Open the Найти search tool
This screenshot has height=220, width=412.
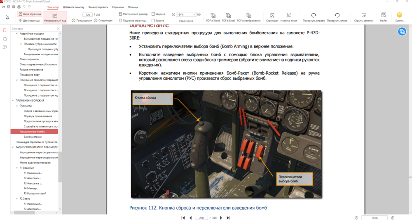[x=384, y=17]
